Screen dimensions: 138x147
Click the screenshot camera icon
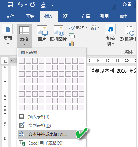click(x=94, y=28)
